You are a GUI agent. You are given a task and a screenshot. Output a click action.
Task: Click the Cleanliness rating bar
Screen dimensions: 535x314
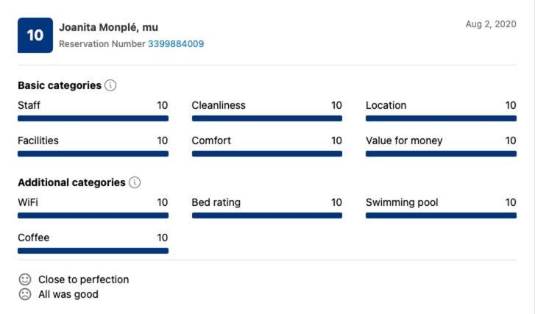267,118
